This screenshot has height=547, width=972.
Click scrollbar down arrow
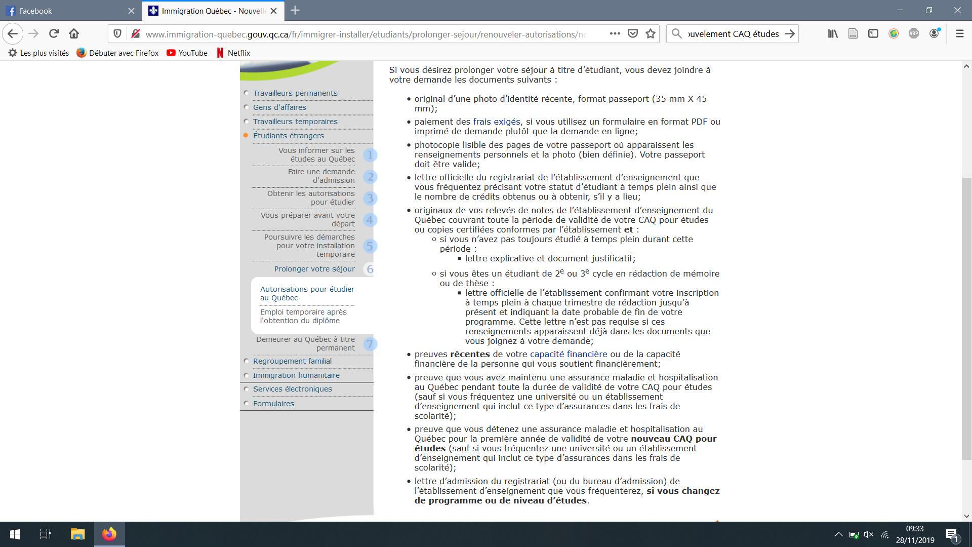click(966, 516)
